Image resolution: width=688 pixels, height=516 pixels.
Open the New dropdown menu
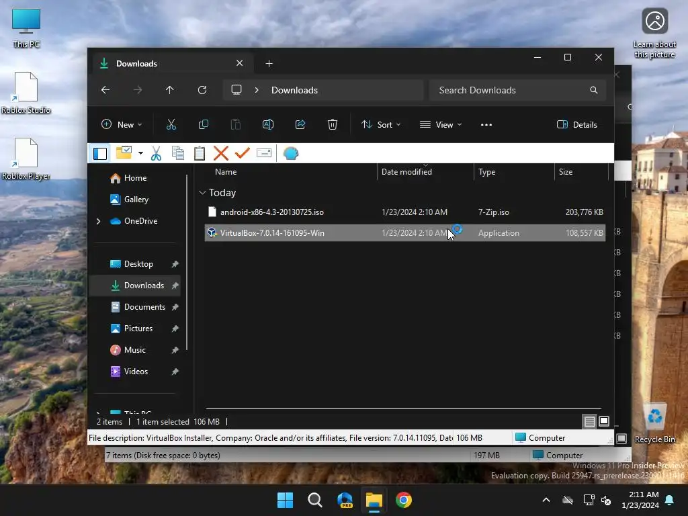tap(122, 124)
